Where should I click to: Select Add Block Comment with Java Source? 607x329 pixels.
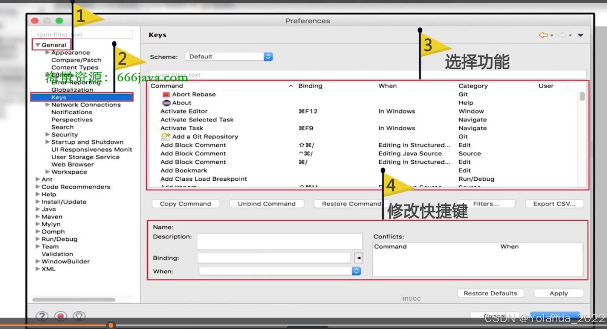[364, 154]
